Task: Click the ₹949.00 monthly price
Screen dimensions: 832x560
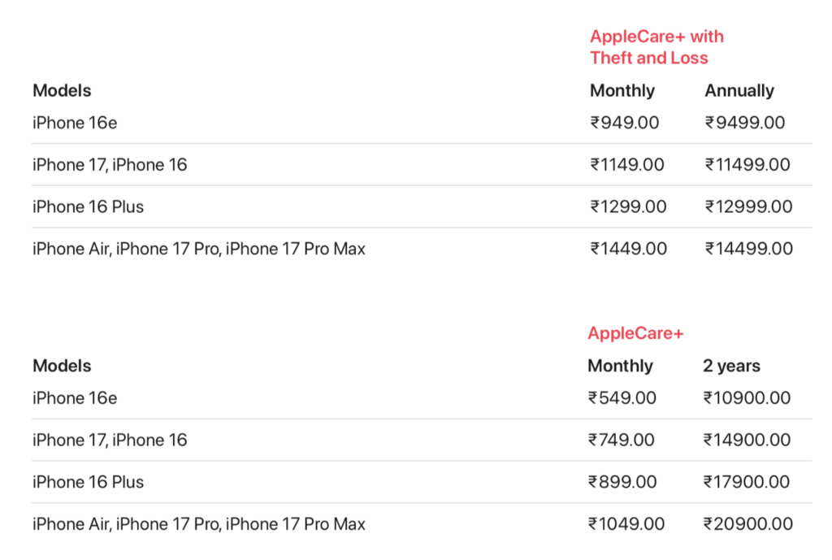Action: 624,123
